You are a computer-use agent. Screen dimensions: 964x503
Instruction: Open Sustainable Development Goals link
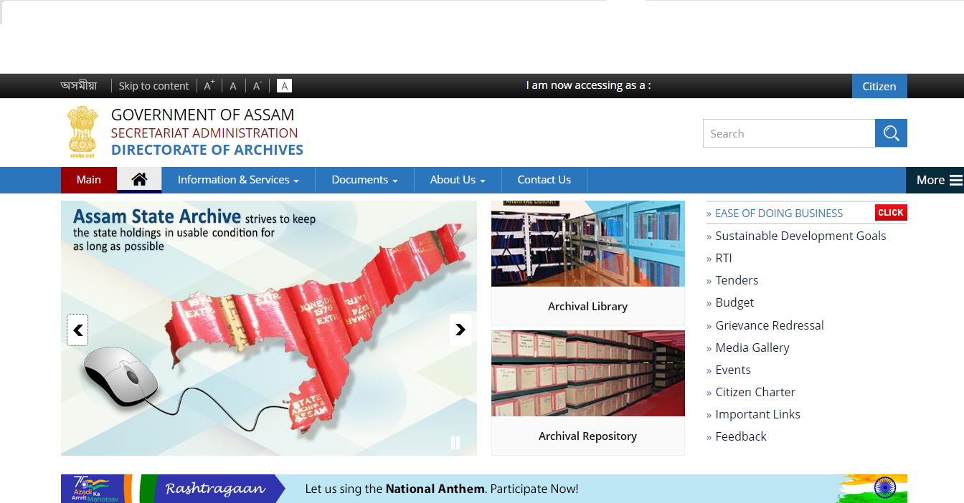click(800, 236)
